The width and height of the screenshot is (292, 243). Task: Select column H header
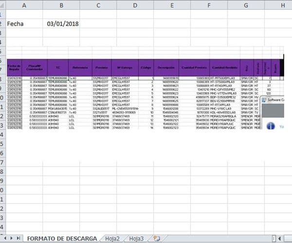tap(278, 5)
